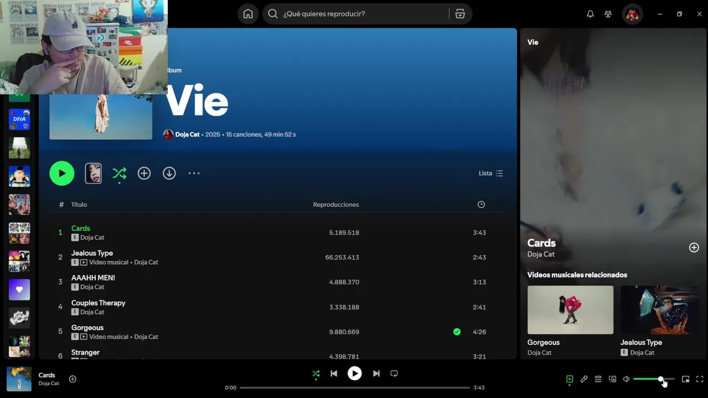Image resolution: width=708 pixels, height=398 pixels.
Task: Click the duration clock column icon
Action: 481,205
